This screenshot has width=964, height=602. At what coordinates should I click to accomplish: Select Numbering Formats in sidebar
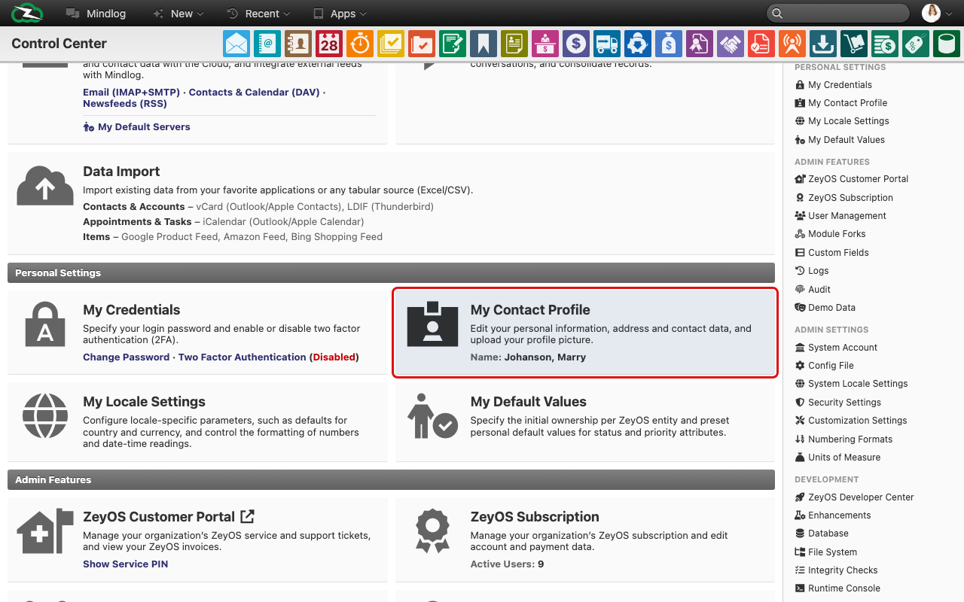(x=843, y=439)
